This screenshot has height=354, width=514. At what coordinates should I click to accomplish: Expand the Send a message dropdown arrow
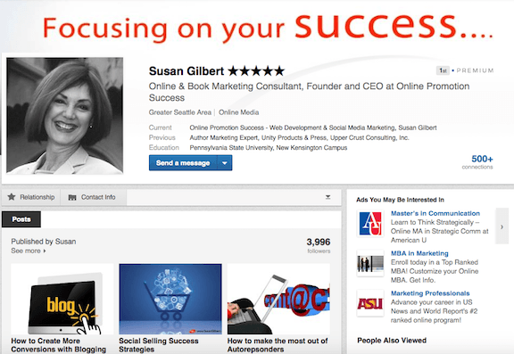tap(225, 163)
